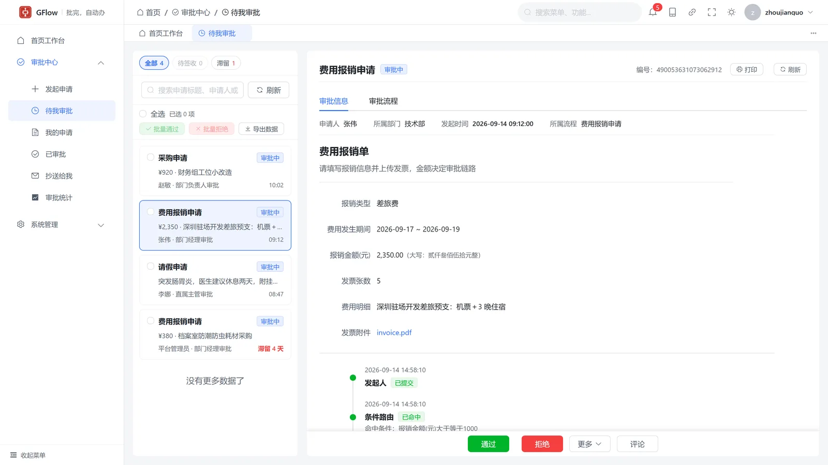The height and width of the screenshot is (465, 828).
Task: Switch theme with the sun icon
Action: click(731, 12)
